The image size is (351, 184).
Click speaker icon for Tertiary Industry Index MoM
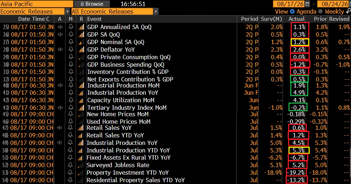[x=60, y=108]
